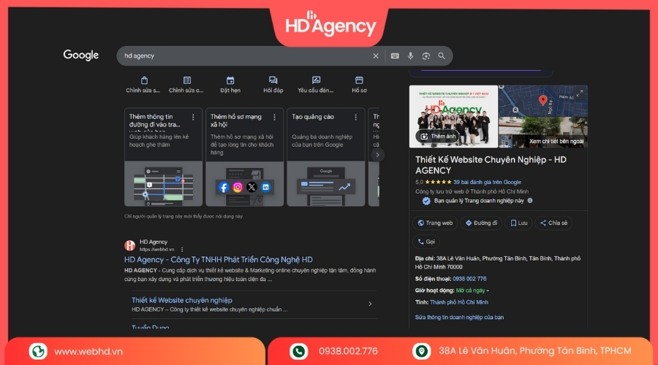Image resolution: width=658 pixels, height=365 pixels.
Task: Open options menu on Thêm thông tin đường đi card
Action: coord(193,118)
